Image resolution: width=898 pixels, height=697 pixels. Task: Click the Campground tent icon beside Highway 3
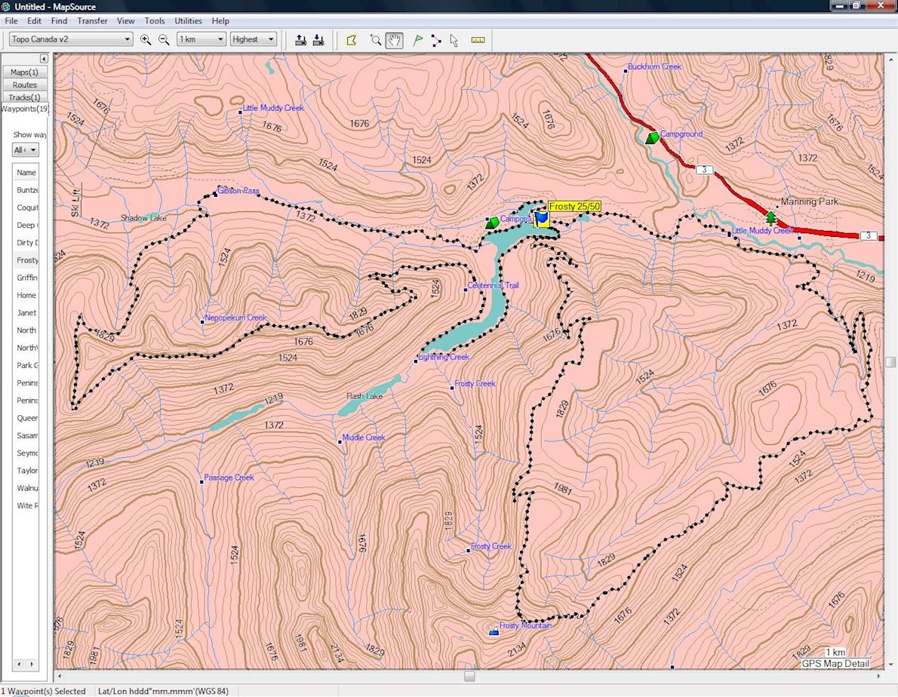(652, 138)
